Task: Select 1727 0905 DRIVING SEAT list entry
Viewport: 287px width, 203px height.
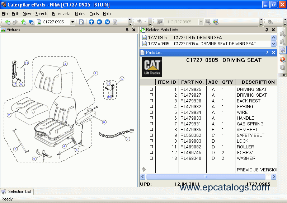Action: tap(206, 38)
